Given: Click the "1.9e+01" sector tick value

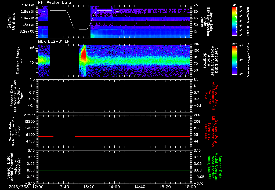Looking at the screenshot, I should pyautogui.click(x=28, y=18).
